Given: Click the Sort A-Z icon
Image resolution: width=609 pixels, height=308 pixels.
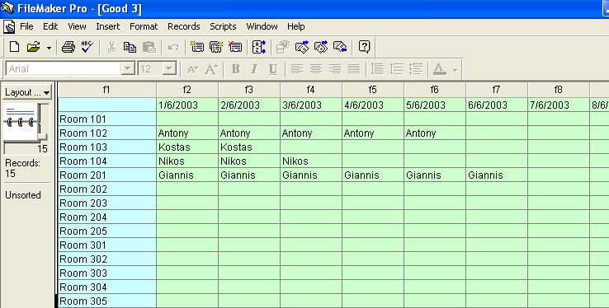Looking at the screenshot, I should pos(259,47).
